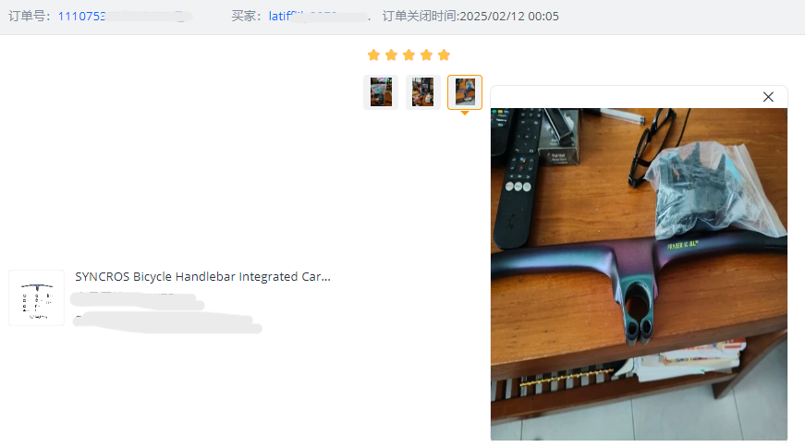Click the first blurred line under product title
The image size is (805, 447).
pyautogui.click(x=137, y=301)
